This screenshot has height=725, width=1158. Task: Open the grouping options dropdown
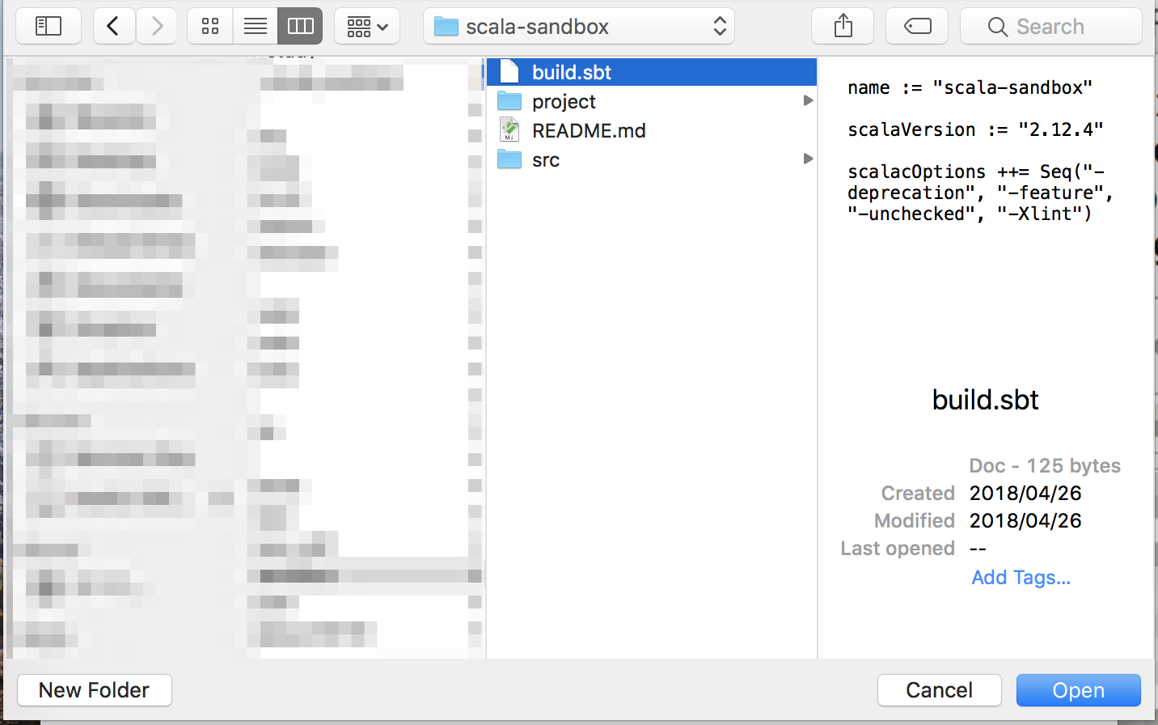366,26
